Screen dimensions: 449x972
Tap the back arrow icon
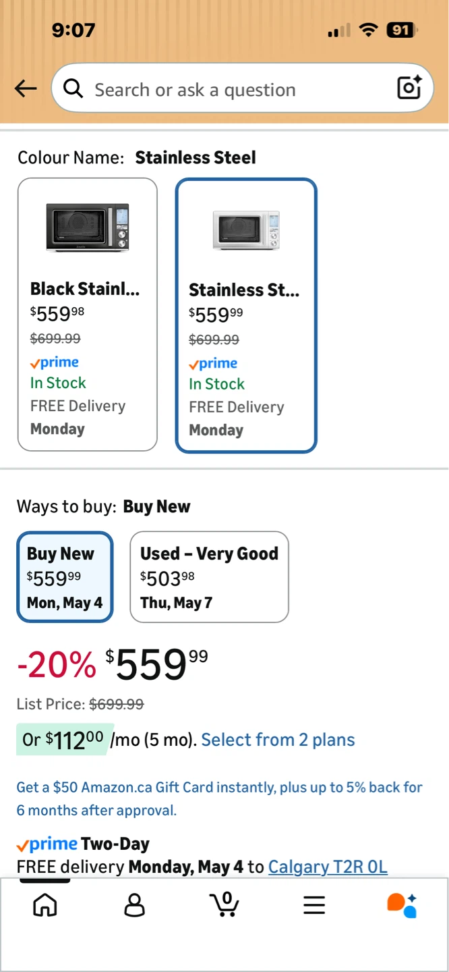tap(26, 88)
